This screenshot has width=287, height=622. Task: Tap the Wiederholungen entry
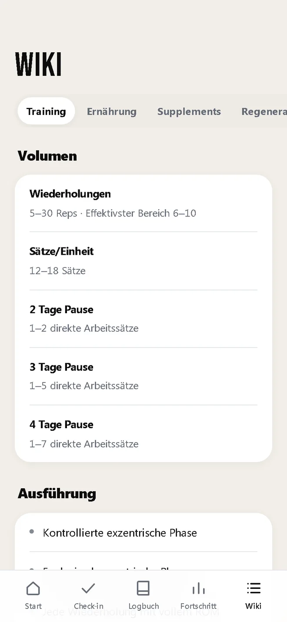143,203
